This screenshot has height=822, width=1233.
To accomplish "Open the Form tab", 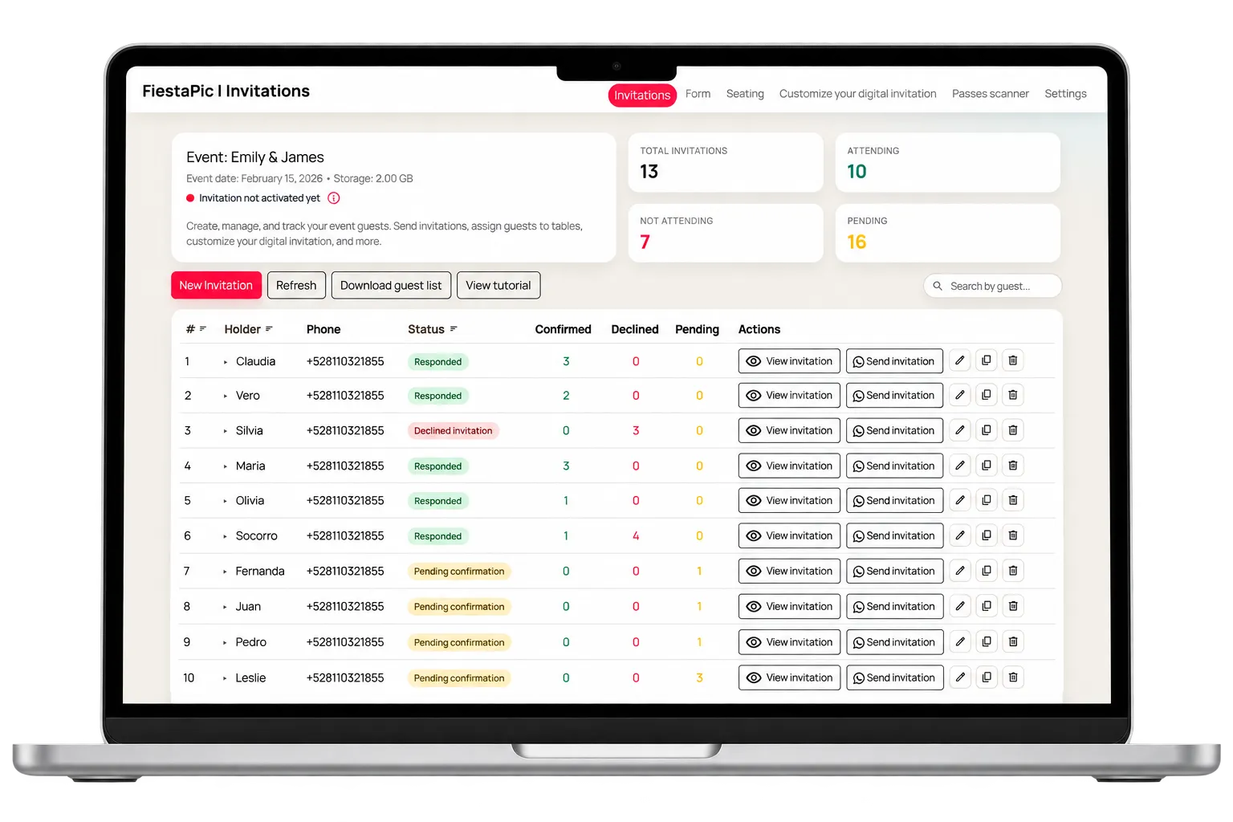I will click(x=698, y=94).
